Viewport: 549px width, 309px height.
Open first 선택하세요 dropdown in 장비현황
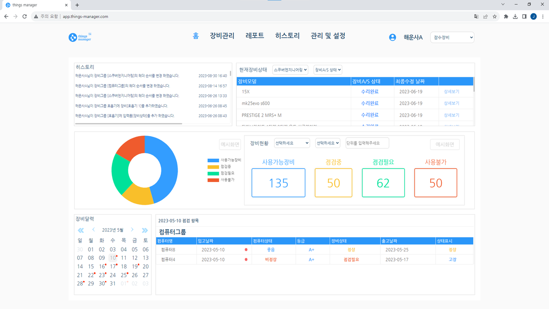(292, 143)
